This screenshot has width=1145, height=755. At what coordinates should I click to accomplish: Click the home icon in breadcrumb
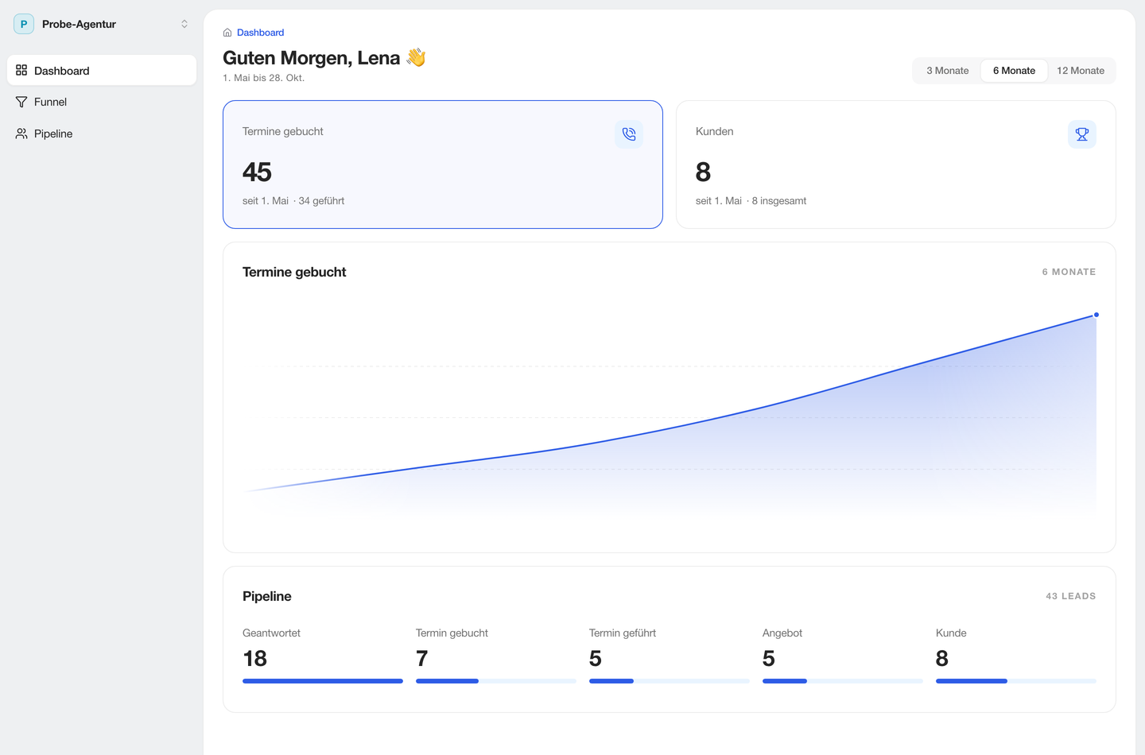click(227, 33)
